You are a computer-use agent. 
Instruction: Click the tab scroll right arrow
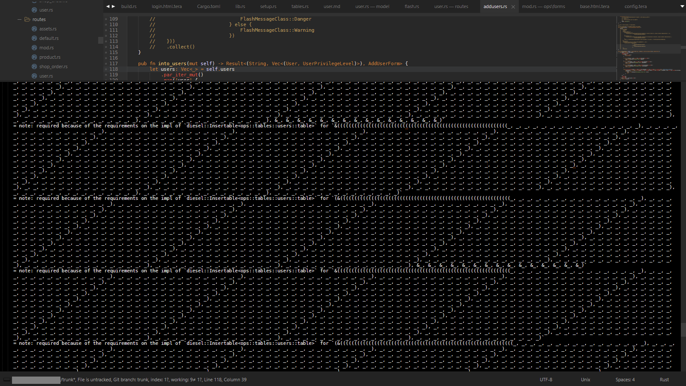click(113, 6)
